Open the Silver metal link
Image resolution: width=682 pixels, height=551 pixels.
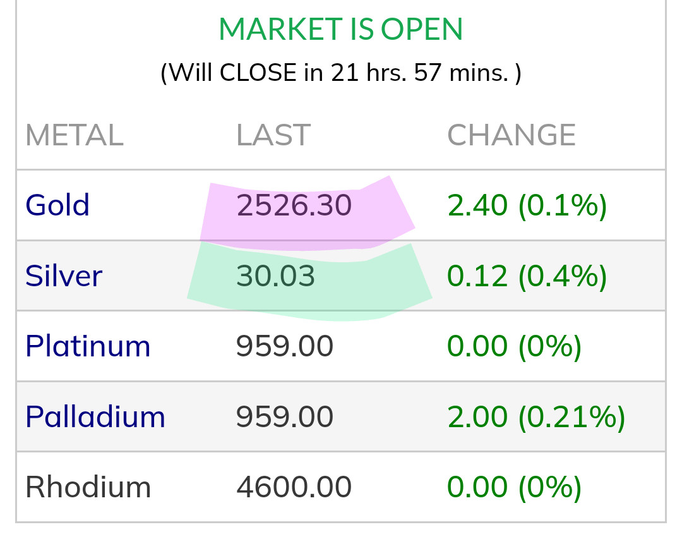[x=63, y=276]
